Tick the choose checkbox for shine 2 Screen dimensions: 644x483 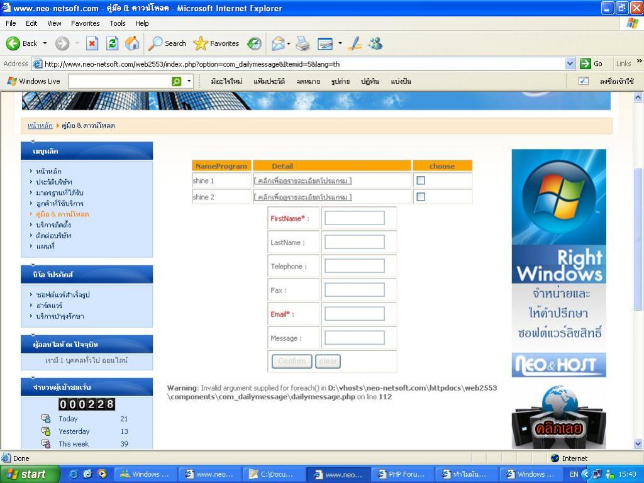coord(421,197)
